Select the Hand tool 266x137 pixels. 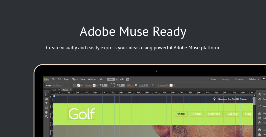[46, 112]
